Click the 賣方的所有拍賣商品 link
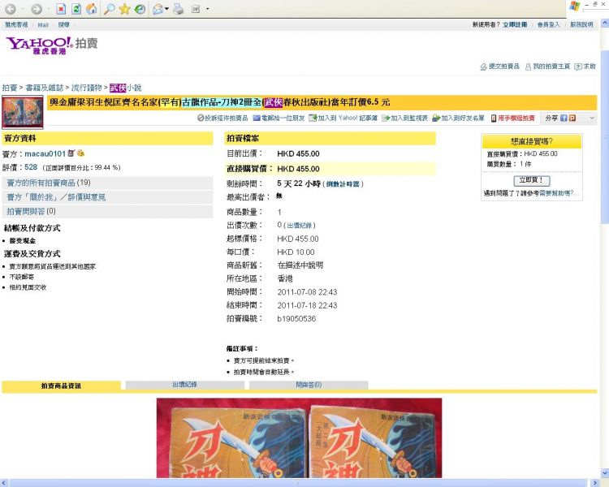The image size is (609, 487). (48, 183)
